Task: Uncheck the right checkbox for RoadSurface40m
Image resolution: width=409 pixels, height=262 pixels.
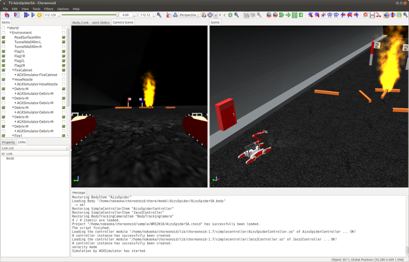Action: tap(64, 37)
